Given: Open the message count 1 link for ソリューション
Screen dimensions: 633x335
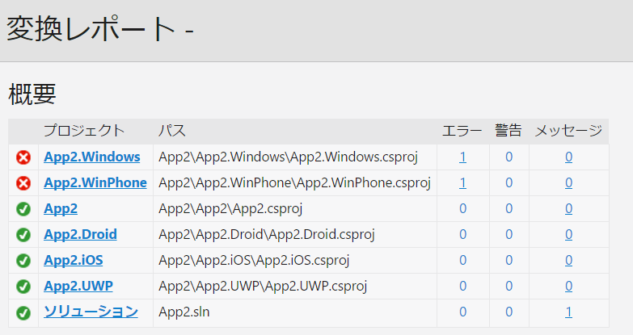Looking at the screenshot, I should [568, 312].
